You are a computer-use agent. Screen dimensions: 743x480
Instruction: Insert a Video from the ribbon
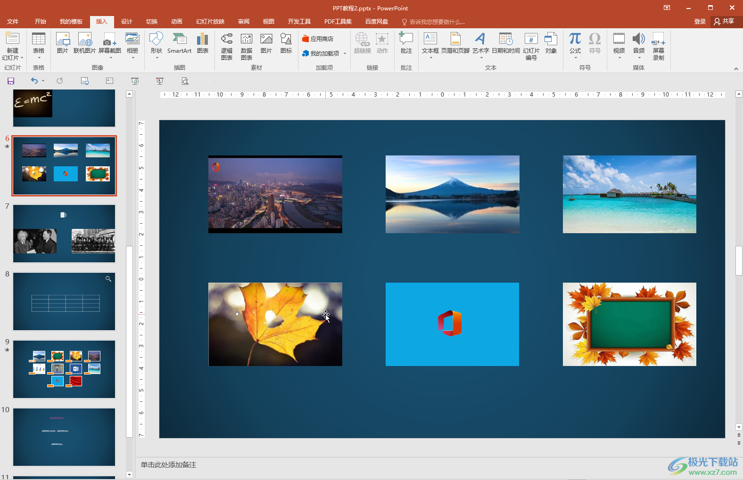(619, 46)
